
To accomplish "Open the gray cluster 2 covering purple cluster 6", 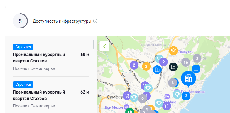I will coord(143,99).
